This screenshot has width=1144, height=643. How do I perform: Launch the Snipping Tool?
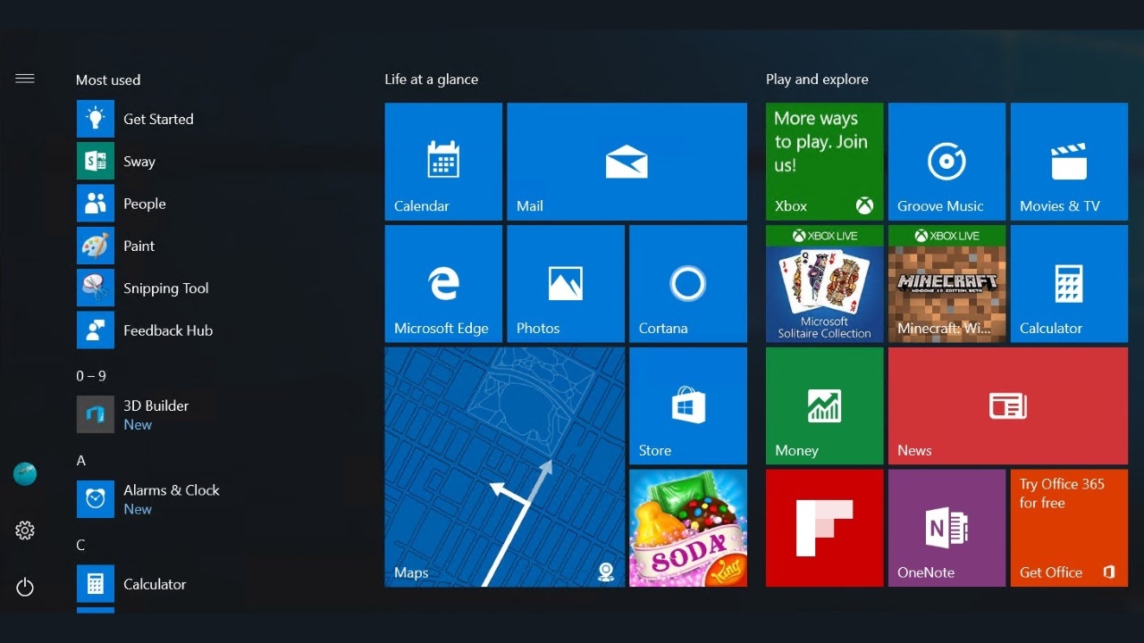point(165,288)
